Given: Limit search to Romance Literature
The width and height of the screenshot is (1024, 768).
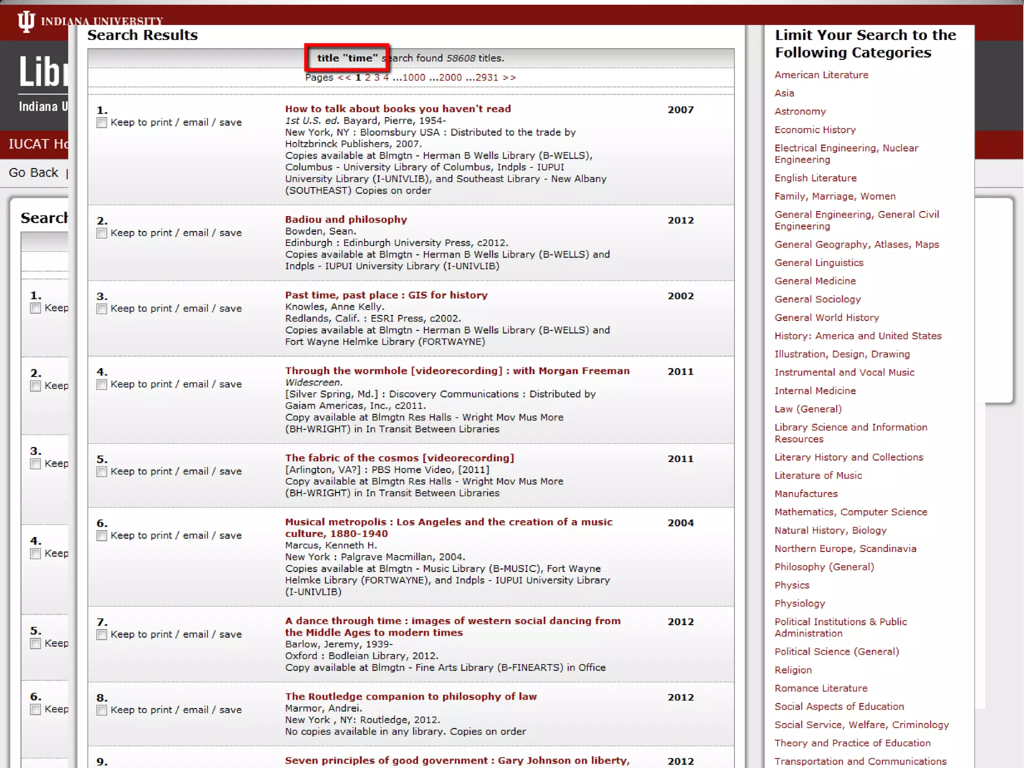Looking at the screenshot, I should (x=821, y=688).
